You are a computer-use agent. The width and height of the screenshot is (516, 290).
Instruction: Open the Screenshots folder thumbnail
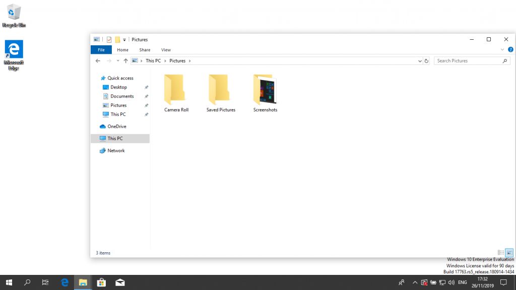[x=265, y=90]
